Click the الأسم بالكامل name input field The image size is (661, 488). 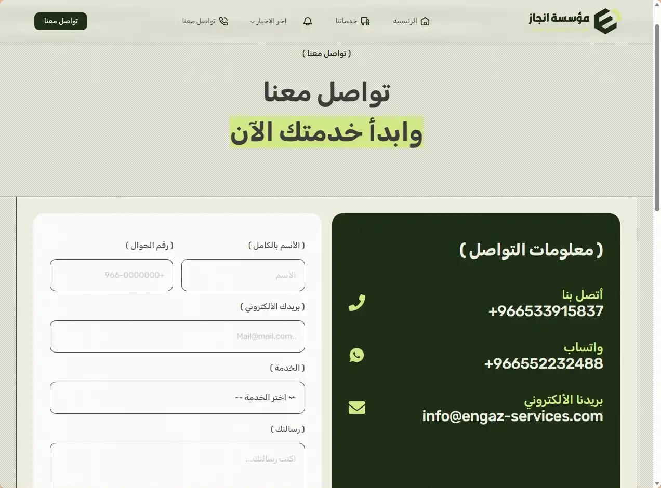point(243,275)
